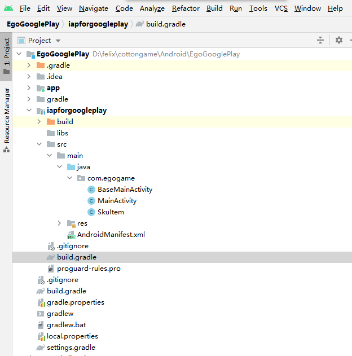The width and height of the screenshot is (352, 356).
Task: Select gradle.properties file icon
Action: tap(41, 302)
